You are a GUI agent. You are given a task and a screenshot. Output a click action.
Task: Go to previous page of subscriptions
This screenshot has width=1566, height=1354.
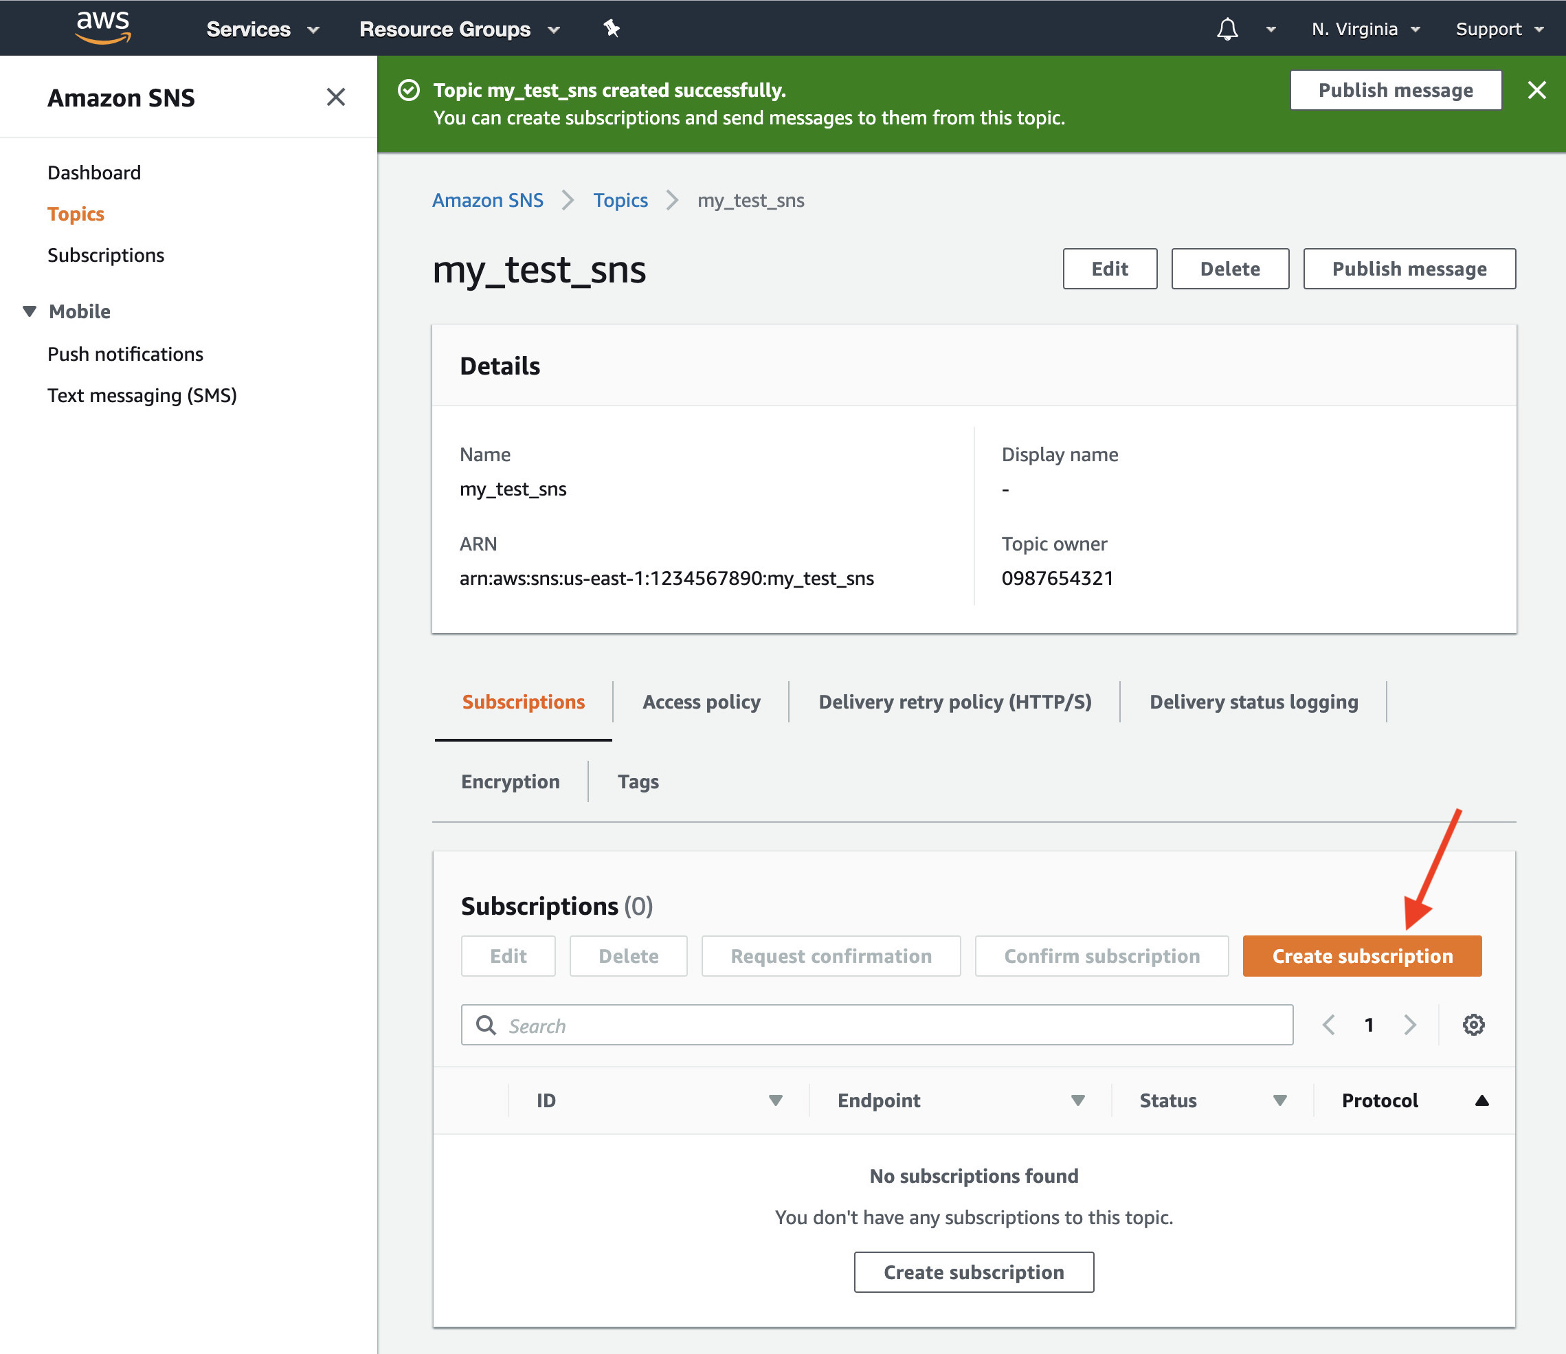pos(1329,1024)
